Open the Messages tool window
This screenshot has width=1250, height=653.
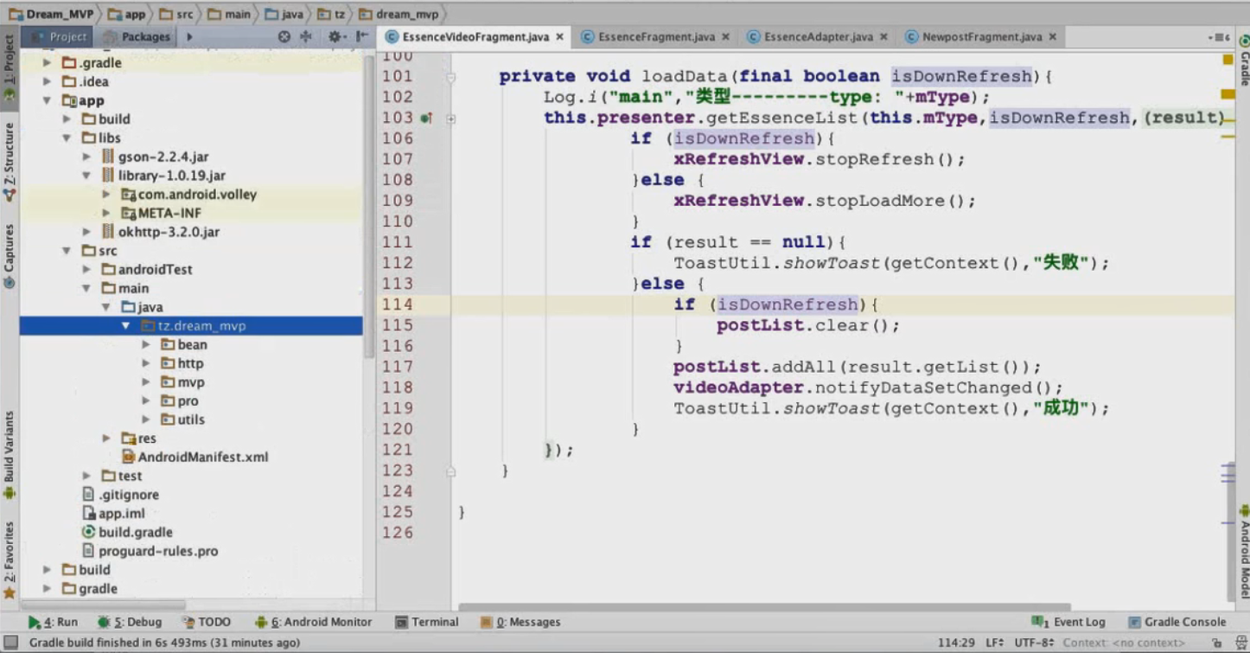click(x=521, y=622)
